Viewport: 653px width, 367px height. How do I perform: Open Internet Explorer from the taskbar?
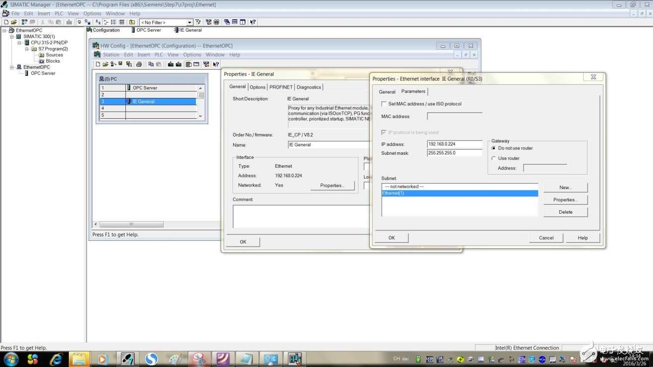(56, 359)
